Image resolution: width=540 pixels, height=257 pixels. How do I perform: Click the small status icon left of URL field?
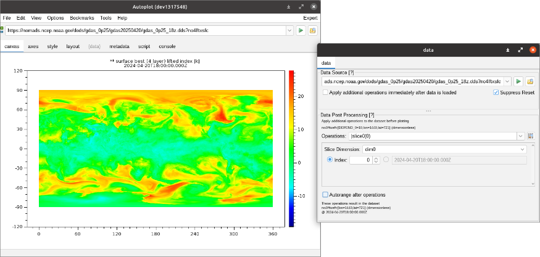pos(2,29)
